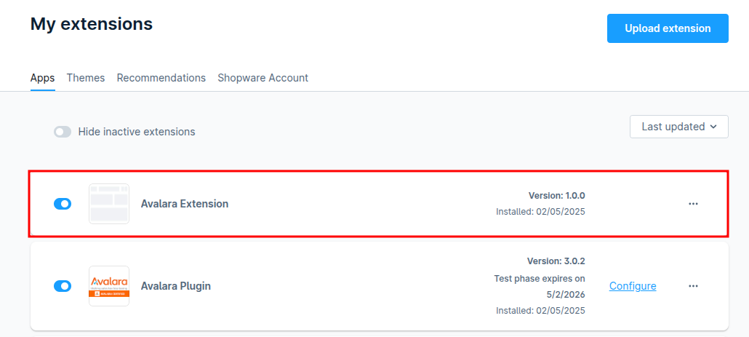Click the Avalara Extension name

(x=185, y=204)
